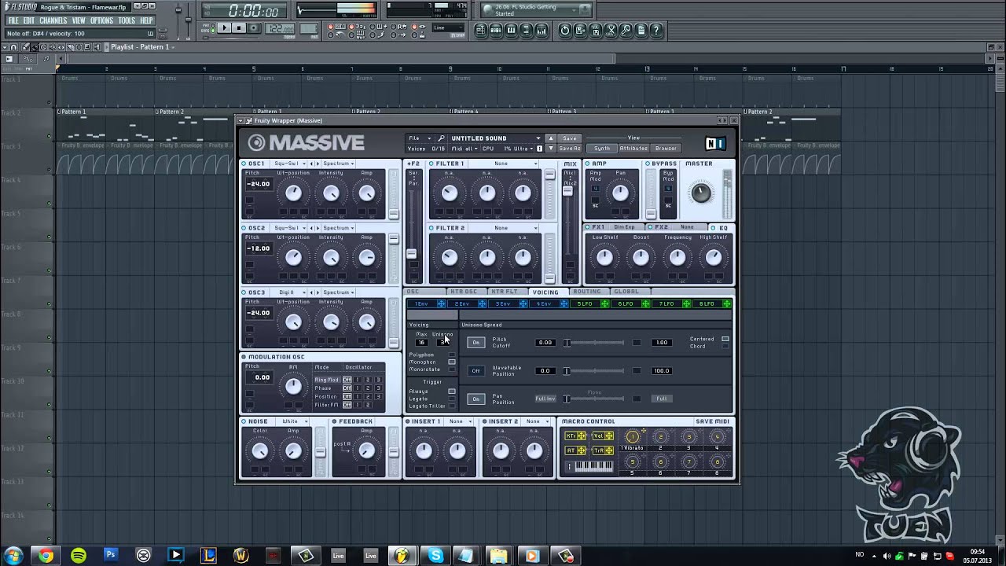This screenshot has height=566, width=1006.
Task: Click the OSC1 Pitch -24.00 field
Action: tap(259, 184)
